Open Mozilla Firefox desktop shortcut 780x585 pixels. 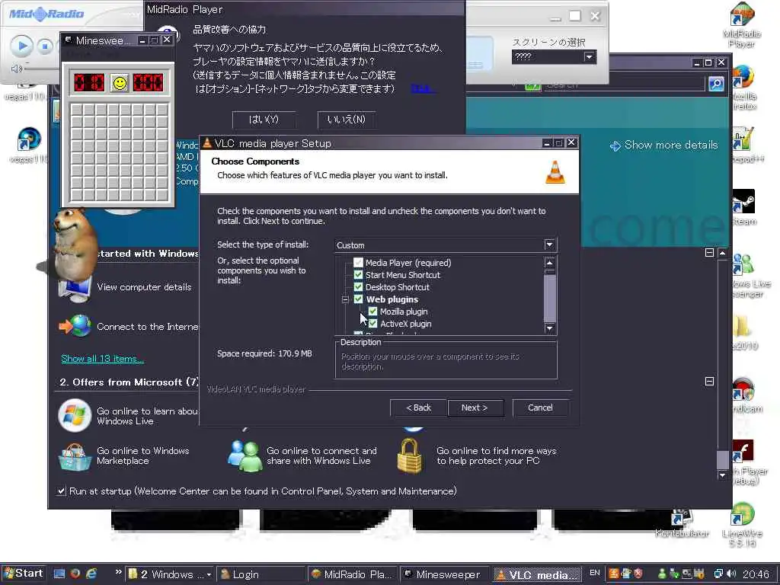(x=744, y=88)
